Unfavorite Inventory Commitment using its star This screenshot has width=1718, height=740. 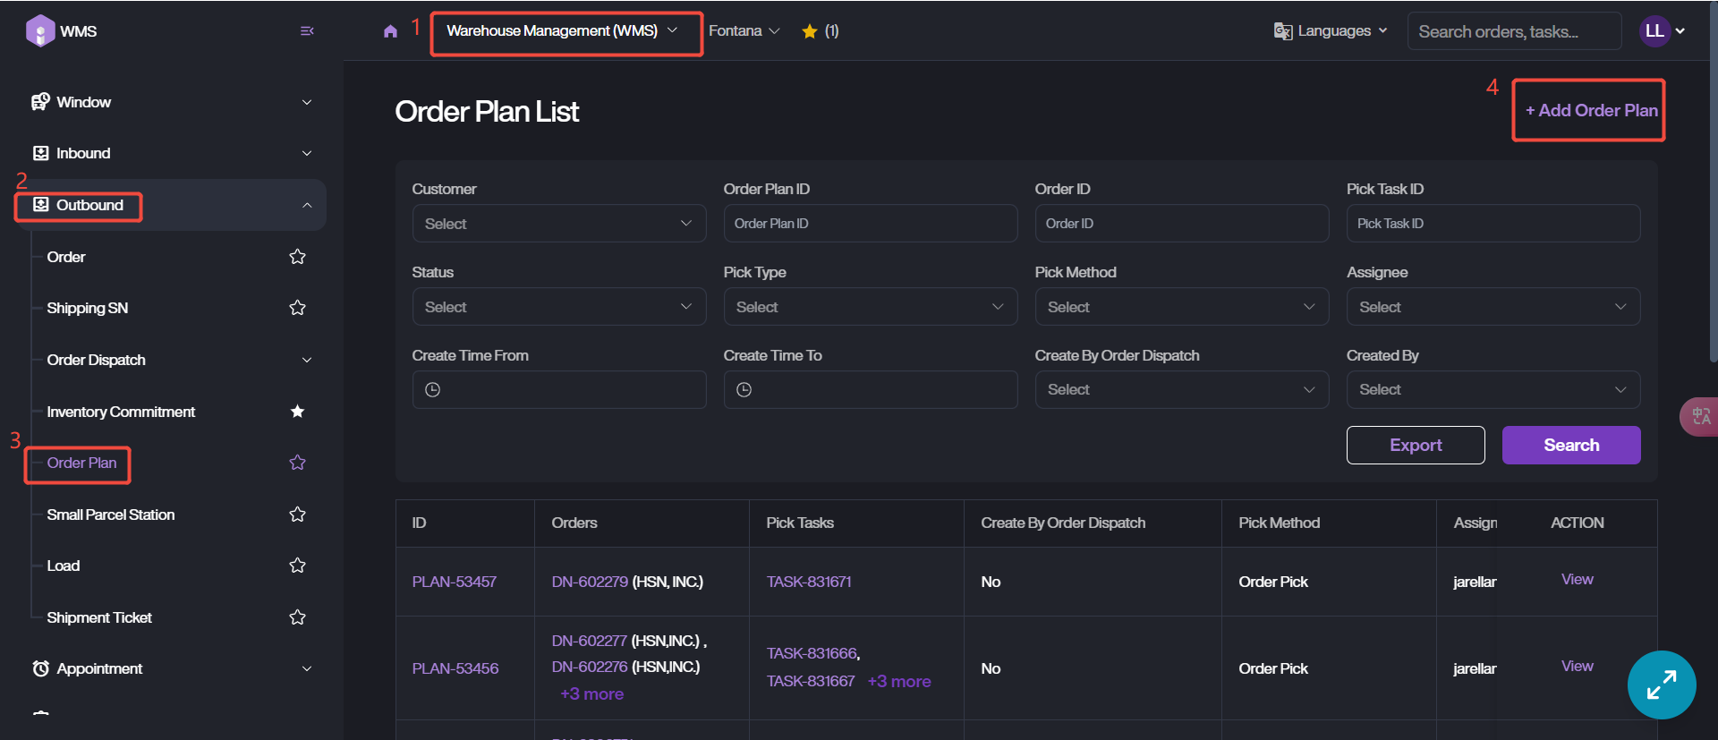pos(298,412)
